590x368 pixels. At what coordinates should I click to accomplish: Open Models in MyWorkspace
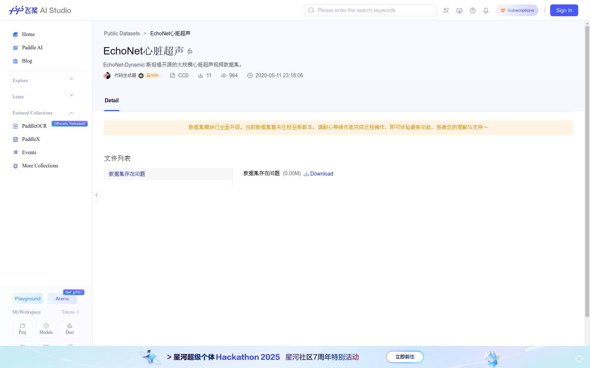46,329
